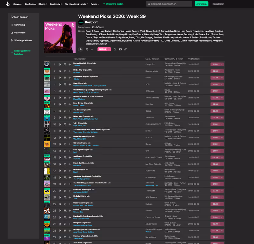Click the Beatport logo icon
The image size is (254, 244).
(8, 4)
